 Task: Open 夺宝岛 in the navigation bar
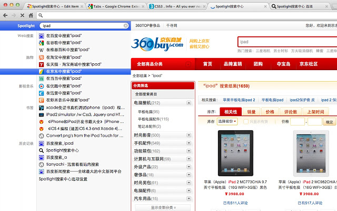(x=283, y=64)
